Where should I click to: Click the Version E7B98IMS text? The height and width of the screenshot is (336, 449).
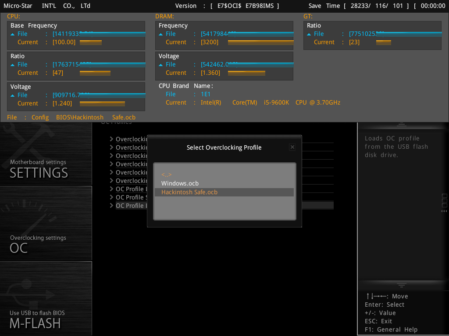(x=260, y=6)
